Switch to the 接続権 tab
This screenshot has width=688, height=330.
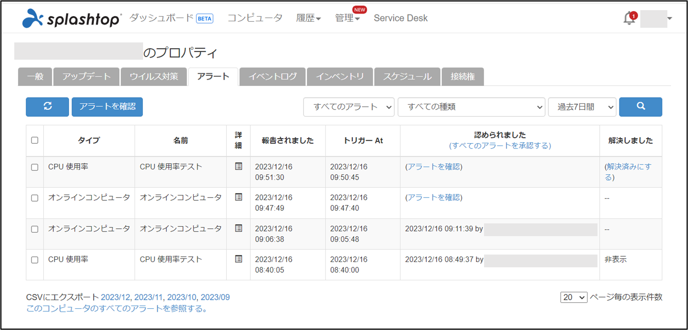[463, 77]
